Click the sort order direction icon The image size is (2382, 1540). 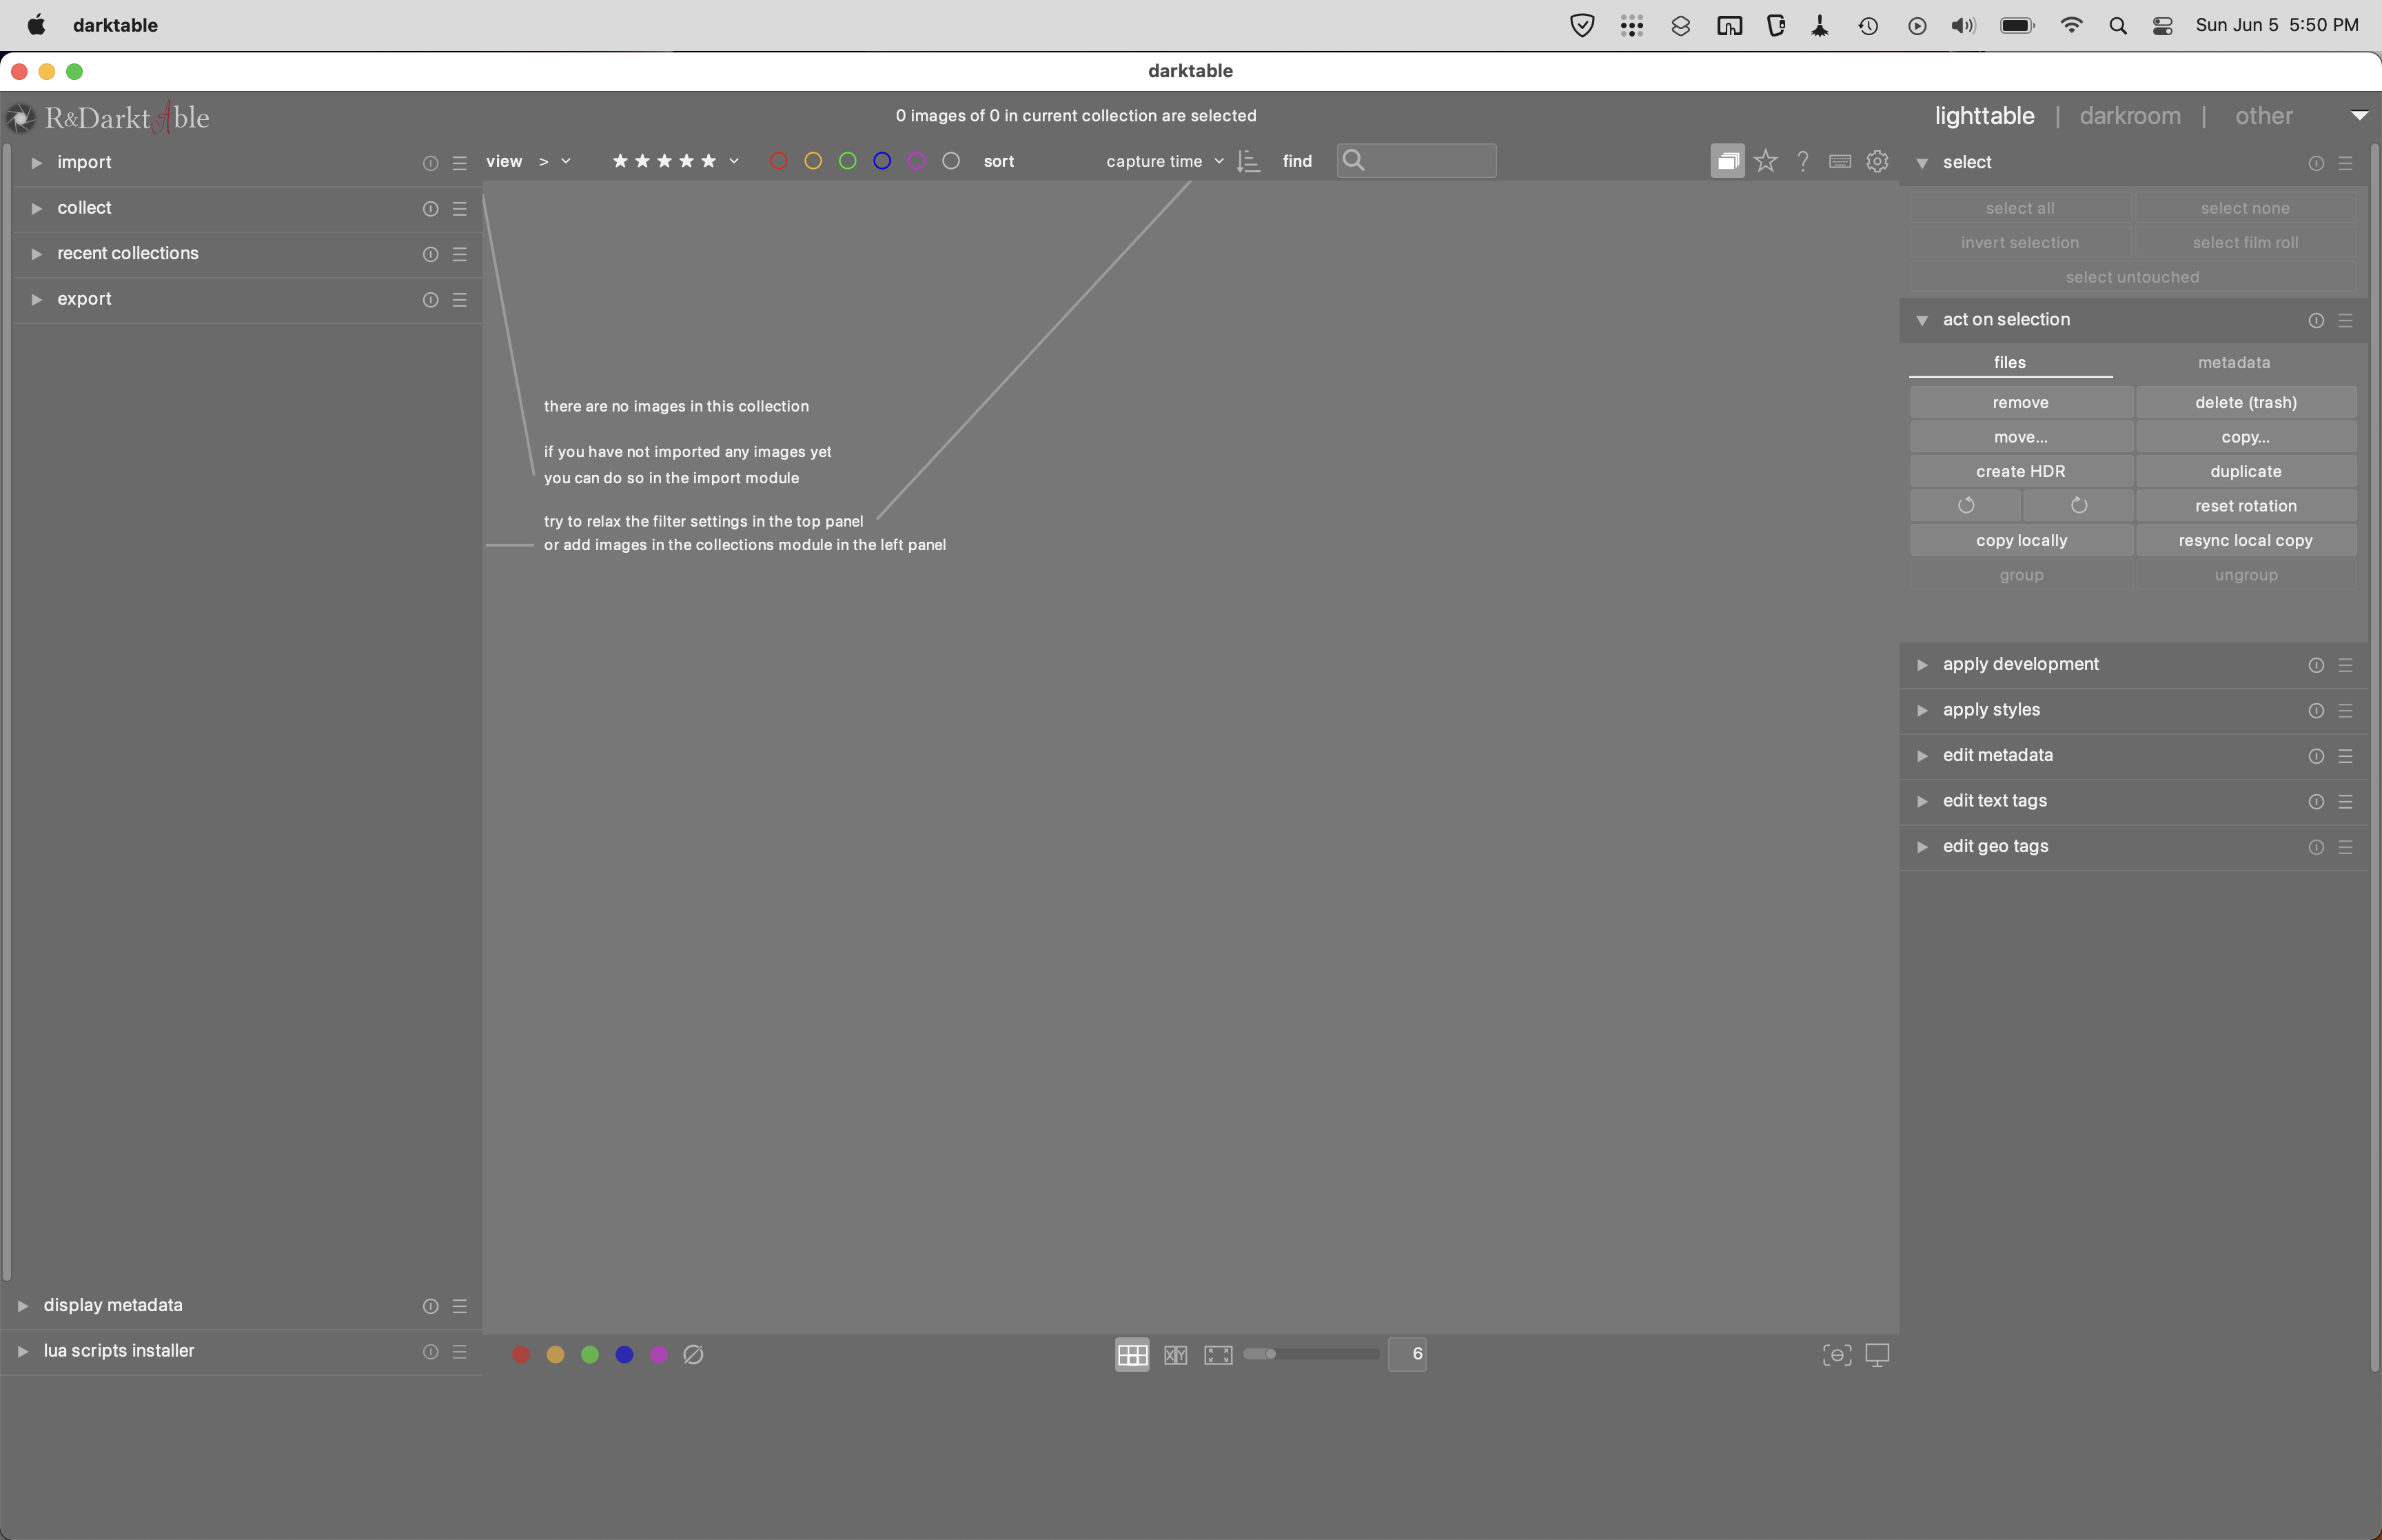(x=1248, y=161)
